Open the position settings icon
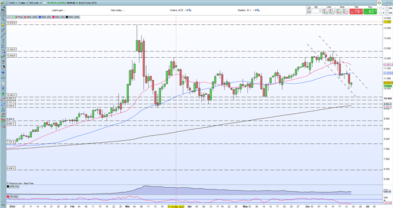 tap(258, 10)
